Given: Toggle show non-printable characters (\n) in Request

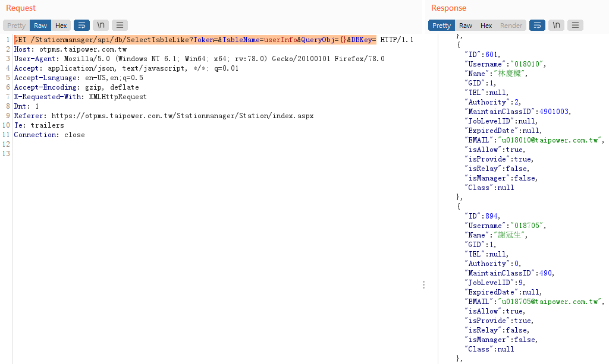Looking at the screenshot, I should pyautogui.click(x=101, y=25).
